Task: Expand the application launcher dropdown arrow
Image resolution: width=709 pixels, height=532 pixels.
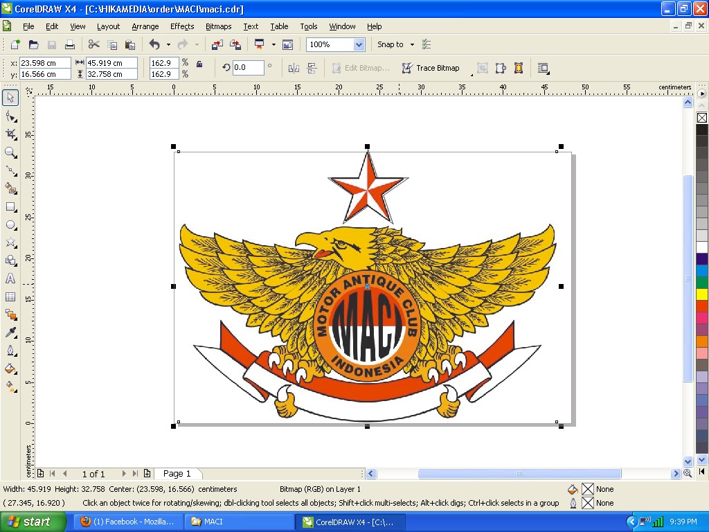Action: tap(273, 44)
